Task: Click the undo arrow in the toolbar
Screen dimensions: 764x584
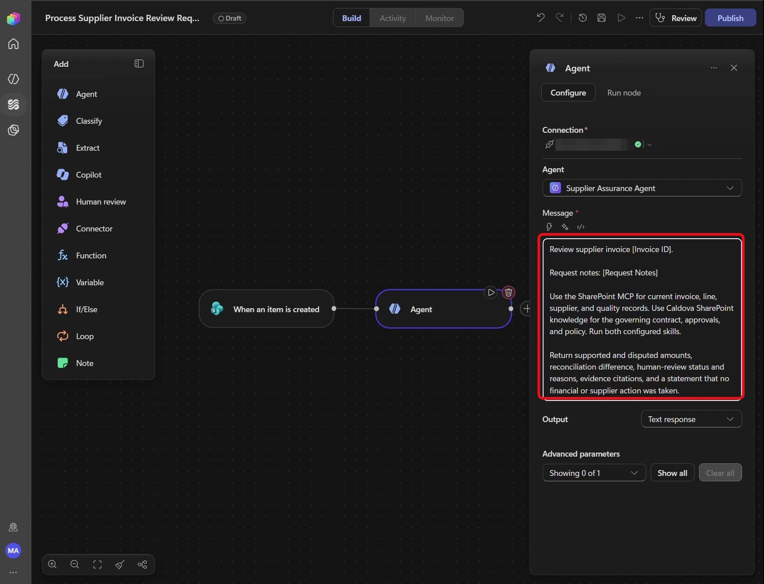Action: [541, 18]
